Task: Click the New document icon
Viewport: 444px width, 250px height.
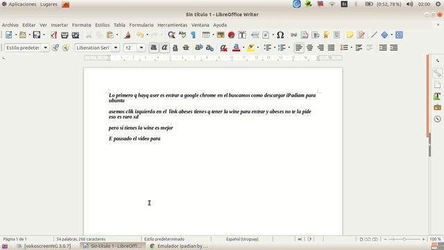Action: pyautogui.click(x=8, y=35)
